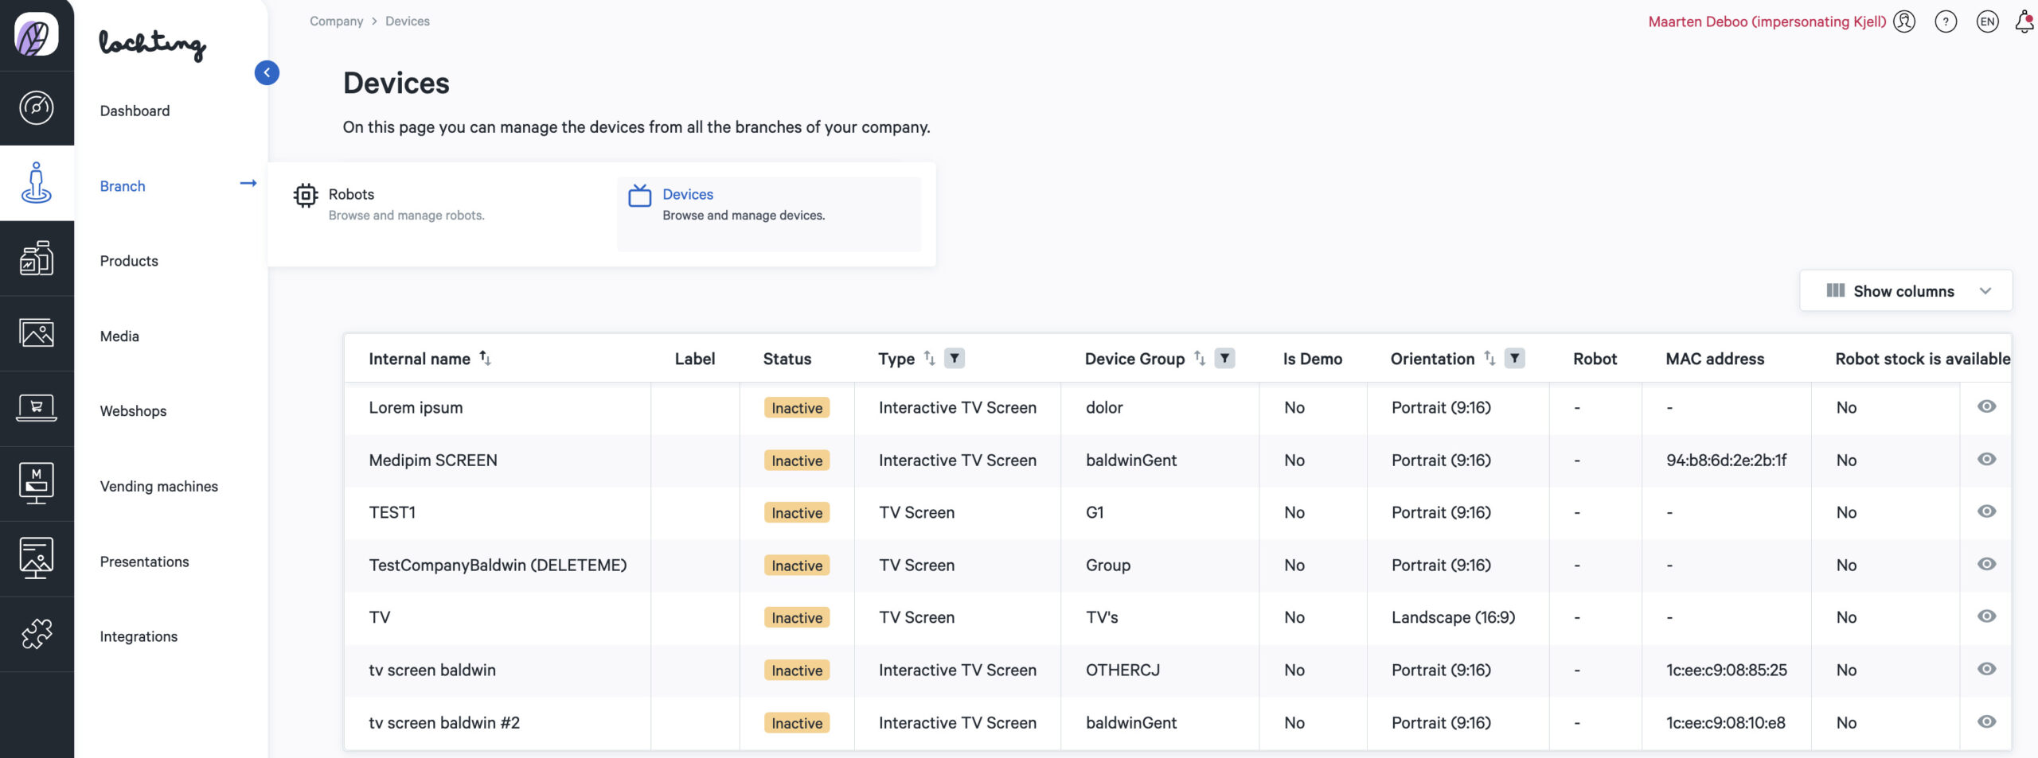
Task: Click the Products bottles icon in sidebar
Action: click(37, 258)
